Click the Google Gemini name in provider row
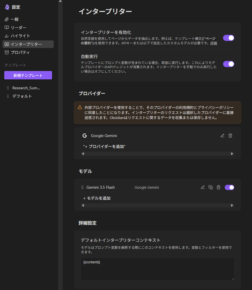The width and height of the screenshot is (252, 290). point(104,136)
